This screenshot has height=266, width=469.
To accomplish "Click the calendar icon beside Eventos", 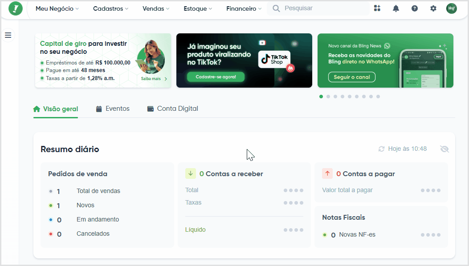I will [x=99, y=109].
